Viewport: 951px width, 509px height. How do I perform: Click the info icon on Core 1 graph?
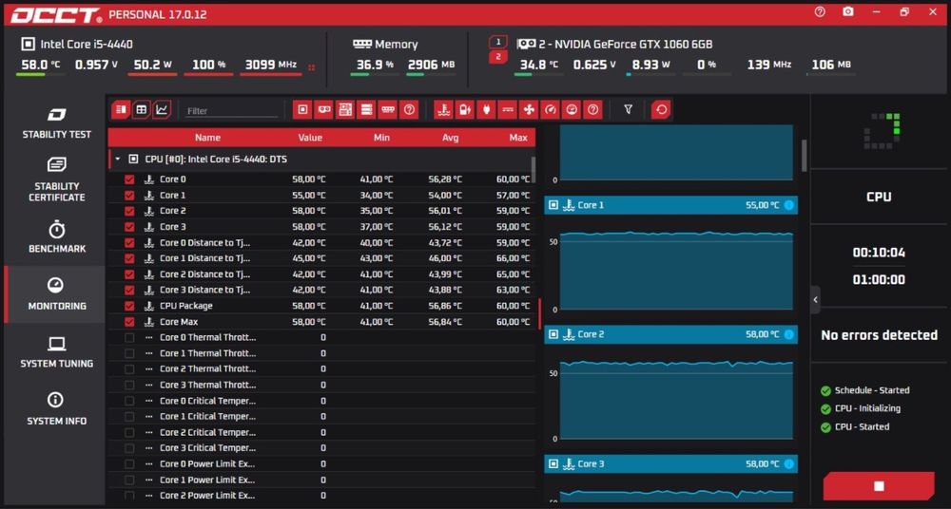pos(789,205)
